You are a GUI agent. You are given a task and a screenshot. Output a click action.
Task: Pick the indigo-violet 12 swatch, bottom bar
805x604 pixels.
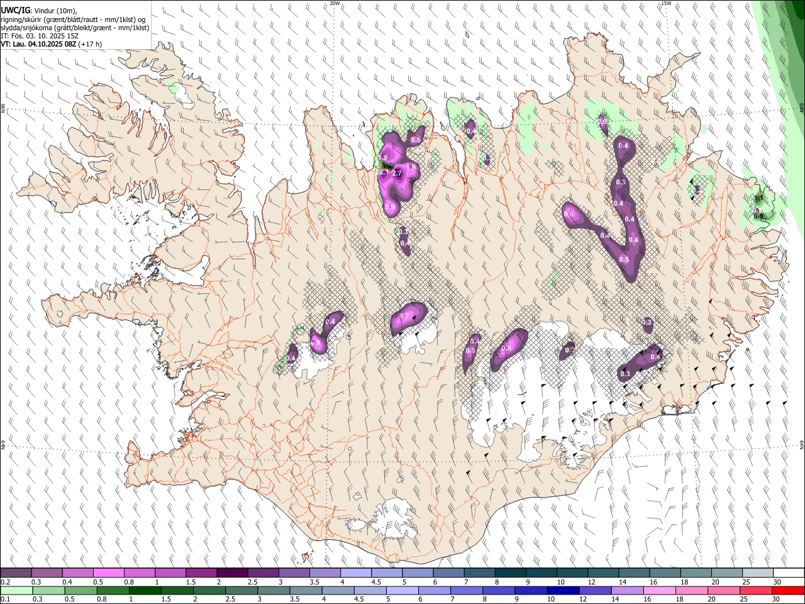pyautogui.click(x=594, y=590)
